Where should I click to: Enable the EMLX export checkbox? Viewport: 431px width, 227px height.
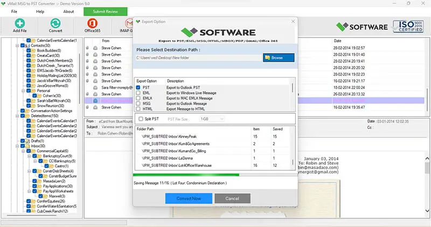tap(138, 98)
